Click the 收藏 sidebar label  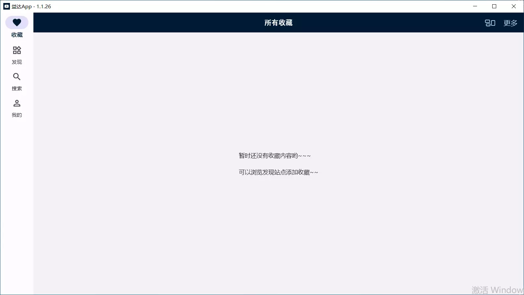[17, 35]
